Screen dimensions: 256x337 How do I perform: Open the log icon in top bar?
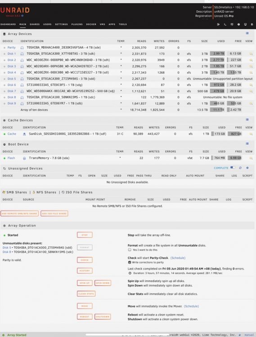point(252,25)
